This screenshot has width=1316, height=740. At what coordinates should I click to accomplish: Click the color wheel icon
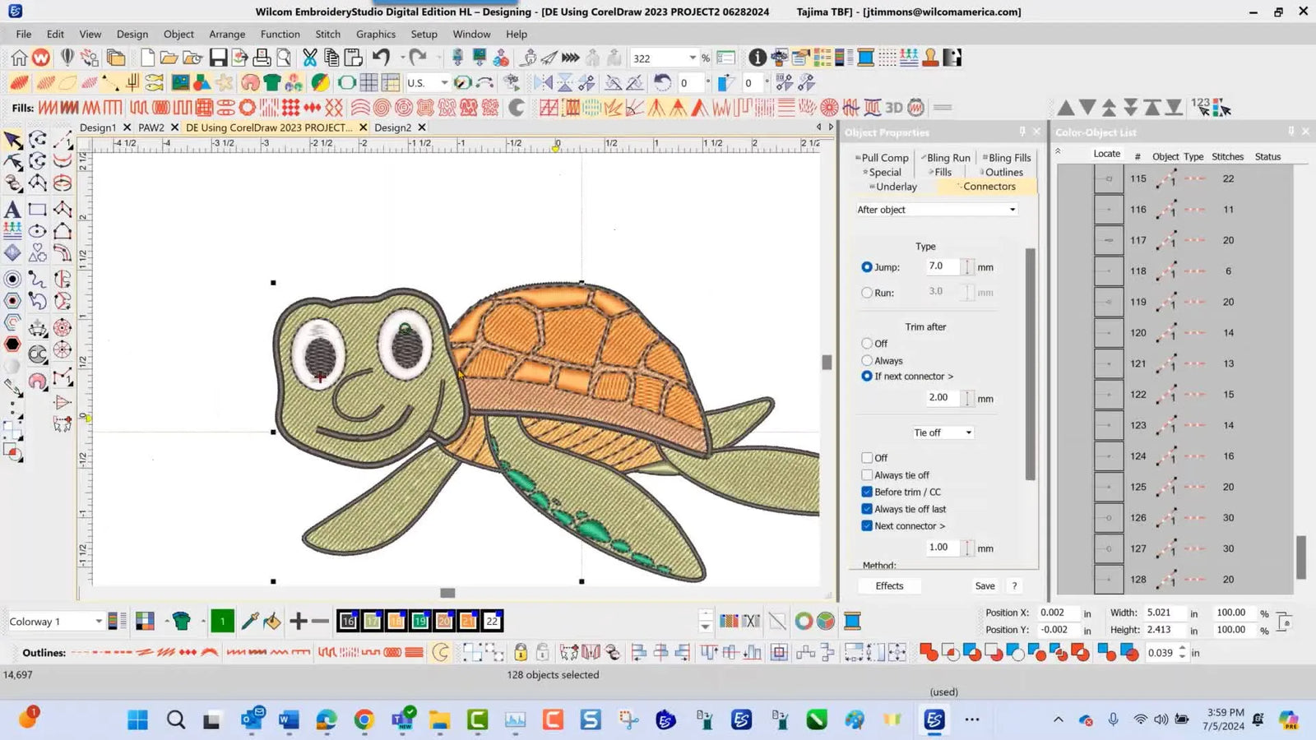[x=804, y=621]
